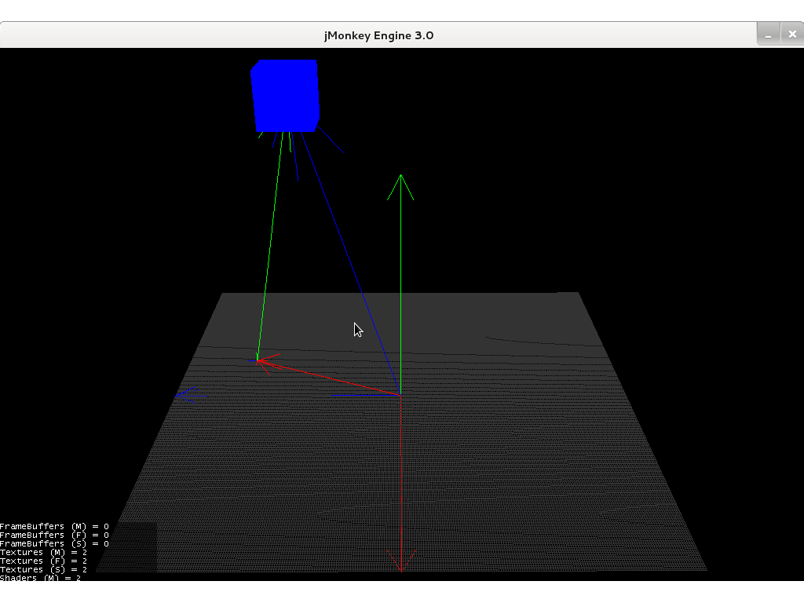
Task: Click the "Textures (M) = 2" stat line
Action: pos(43,552)
